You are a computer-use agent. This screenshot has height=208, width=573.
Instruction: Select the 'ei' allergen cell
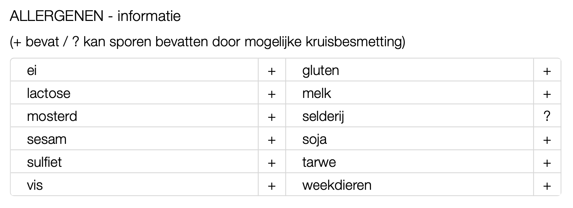[32, 71]
